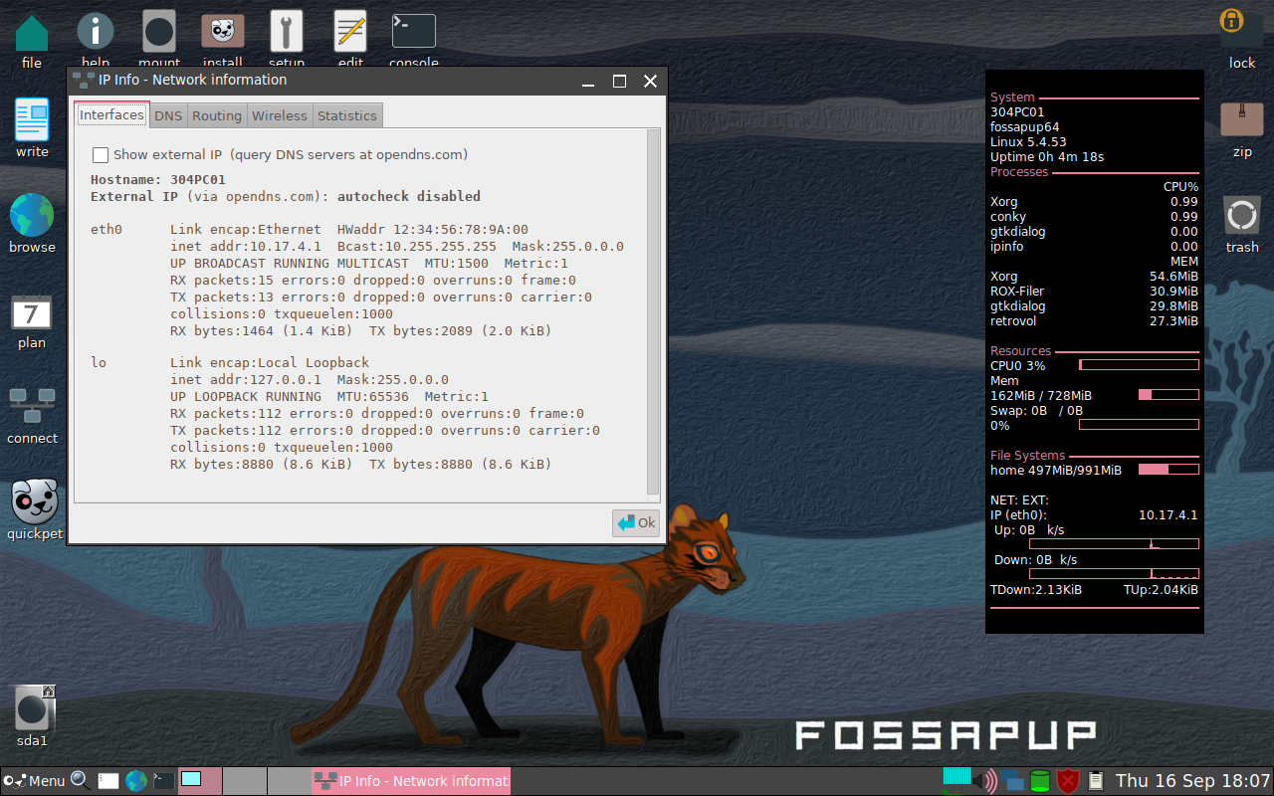Screen dimensions: 1274x796
Task: Open the browse globe desktop icon
Action: (x=32, y=215)
